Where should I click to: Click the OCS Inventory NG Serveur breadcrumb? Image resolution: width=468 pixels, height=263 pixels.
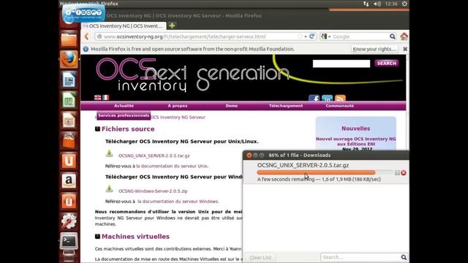tap(178, 117)
